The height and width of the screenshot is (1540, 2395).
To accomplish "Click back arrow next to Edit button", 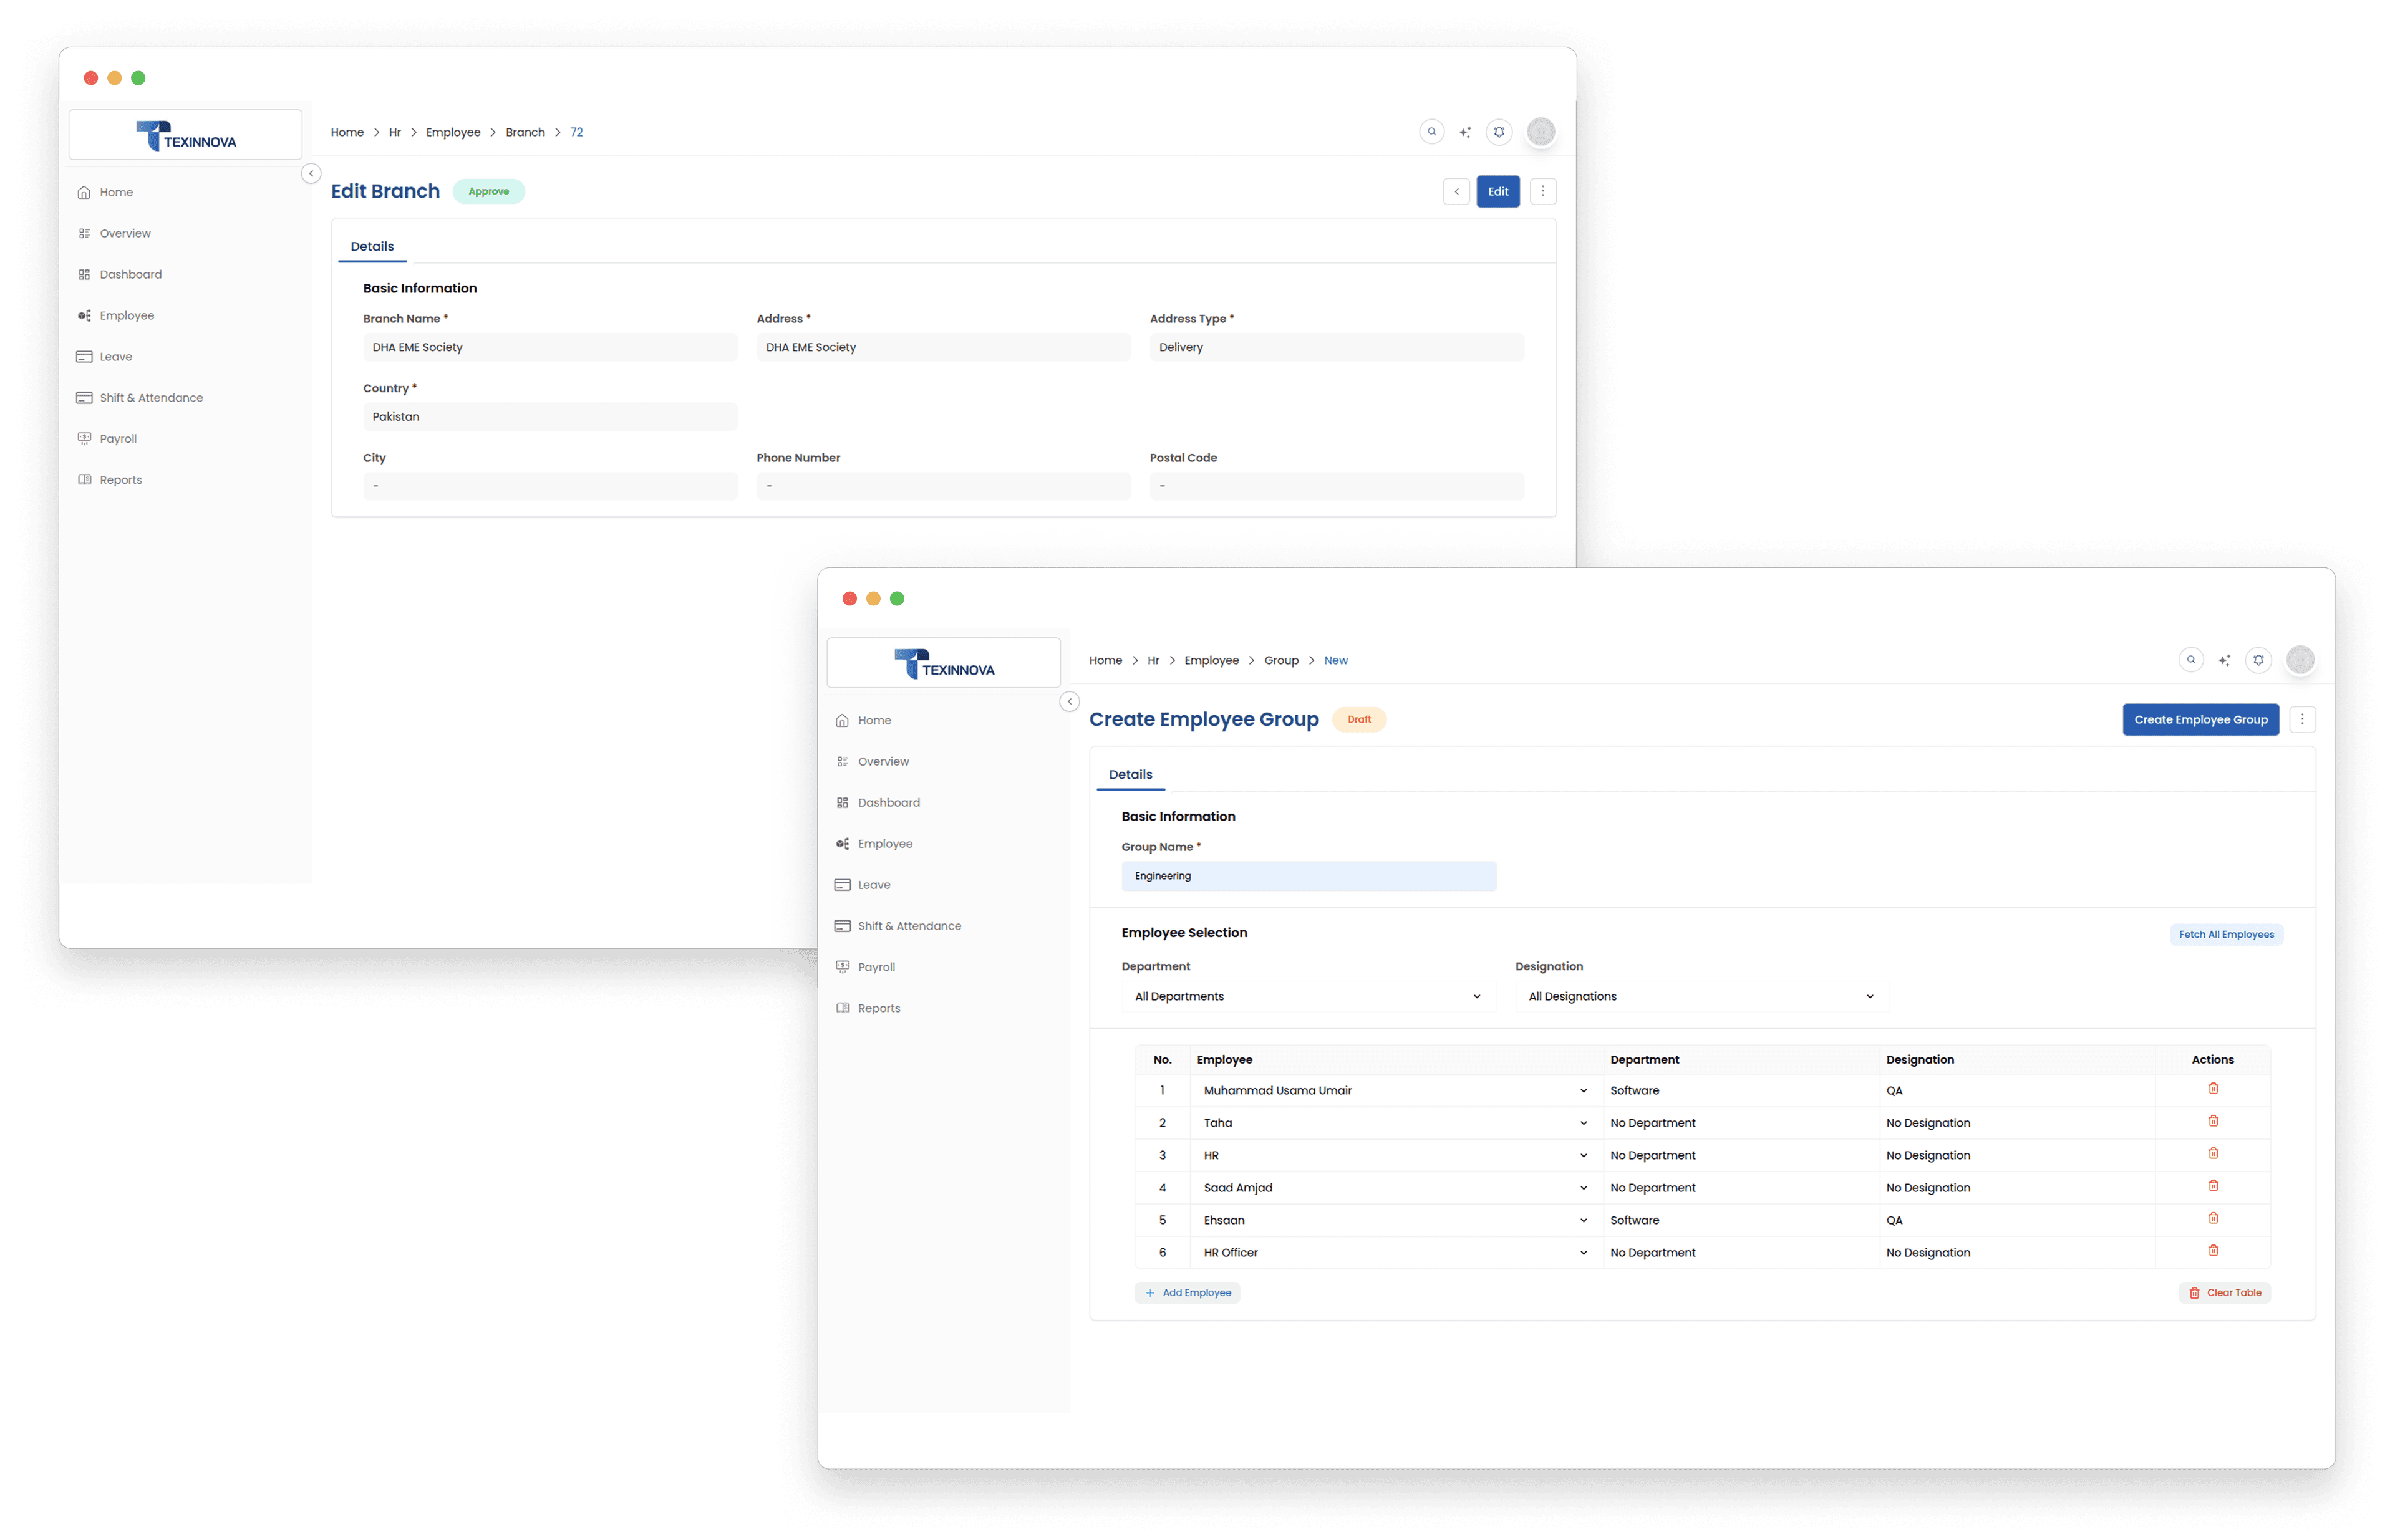I will coord(1456,191).
